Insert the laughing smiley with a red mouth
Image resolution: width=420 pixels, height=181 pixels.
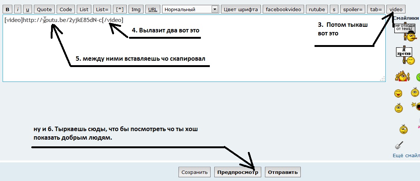pyautogui.click(x=398, y=93)
